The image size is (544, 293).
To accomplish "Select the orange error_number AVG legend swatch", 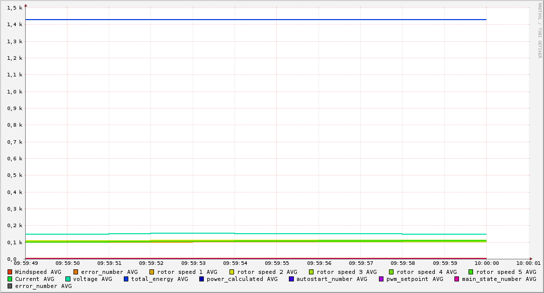I will coord(76,272).
